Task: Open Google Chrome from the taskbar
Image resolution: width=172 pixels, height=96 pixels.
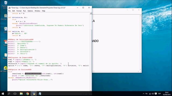Action: (27, 94)
